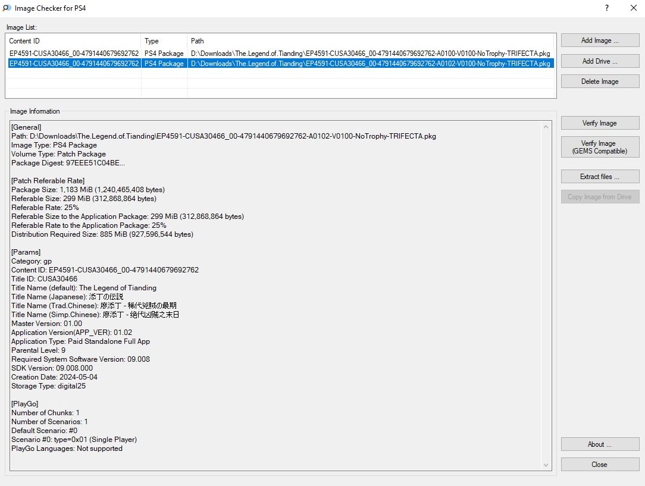The image size is (645, 486).
Task: Click the Master Version: 01.00 line
Action: (46, 324)
